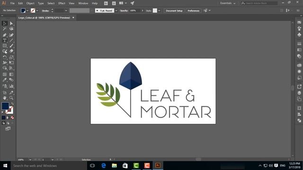303x170 pixels.
Task: Open the zoom level dropdown at 100%
Action: pyautogui.click(x=30, y=160)
